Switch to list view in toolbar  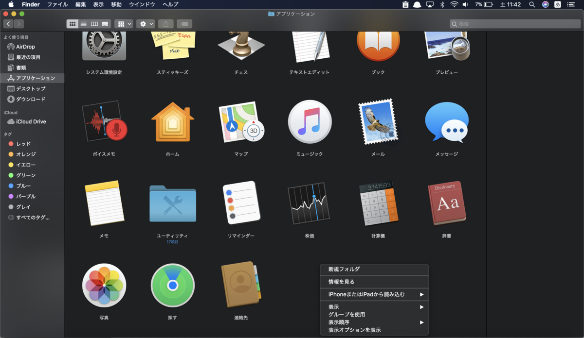coord(83,24)
